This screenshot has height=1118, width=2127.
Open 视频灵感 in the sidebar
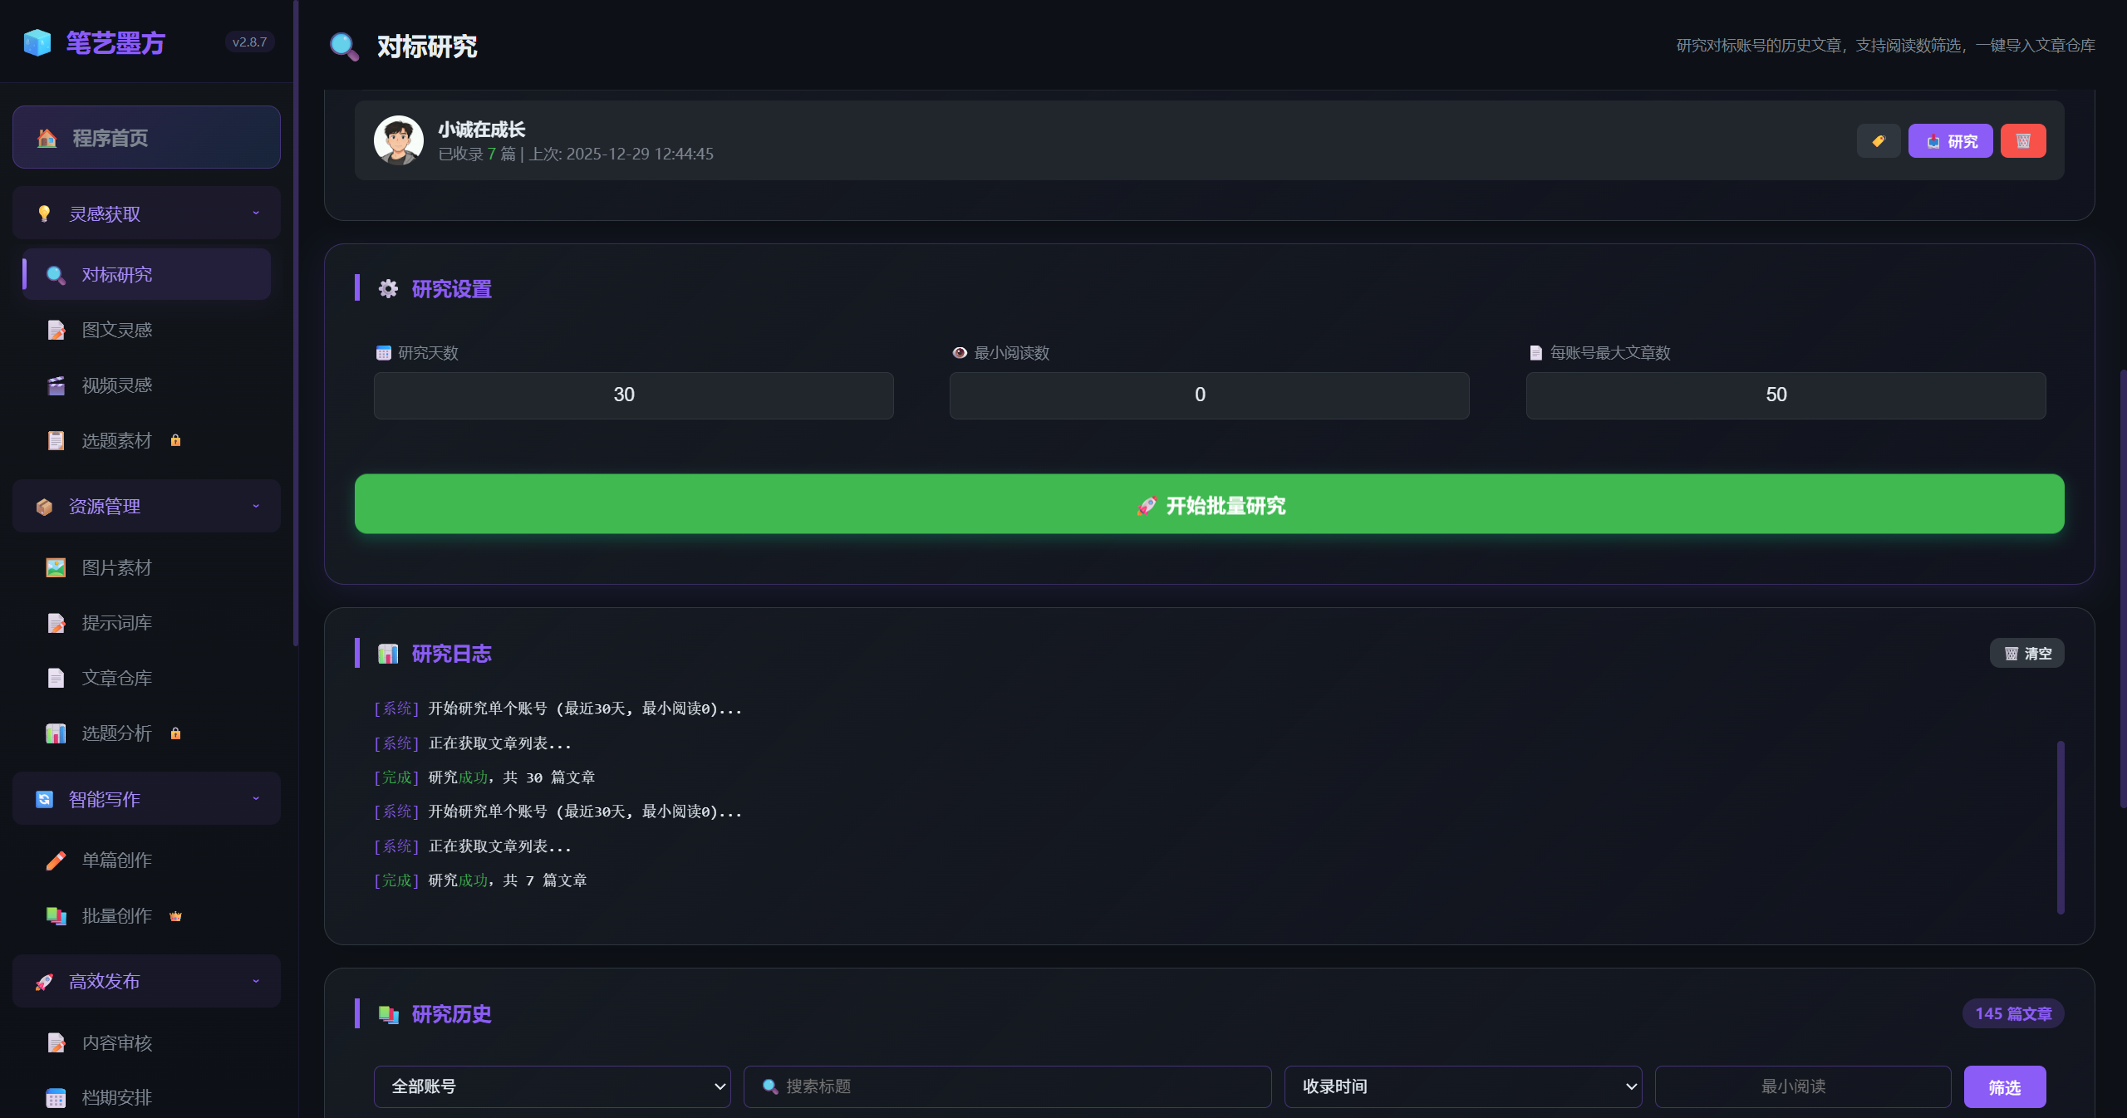click(116, 385)
